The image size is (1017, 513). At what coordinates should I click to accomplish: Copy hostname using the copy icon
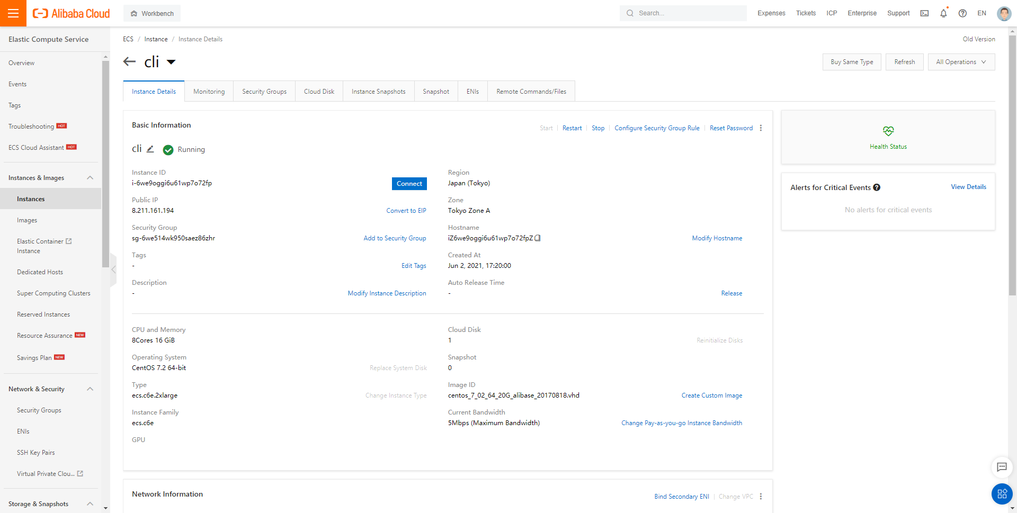pyautogui.click(x=538, y=238)
